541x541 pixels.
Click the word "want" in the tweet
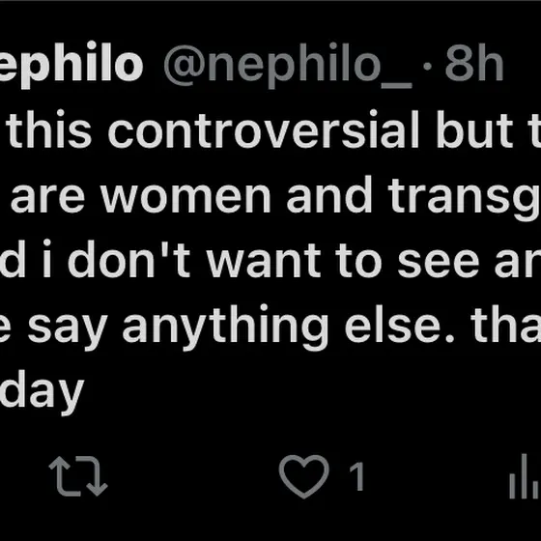(265, 261)
